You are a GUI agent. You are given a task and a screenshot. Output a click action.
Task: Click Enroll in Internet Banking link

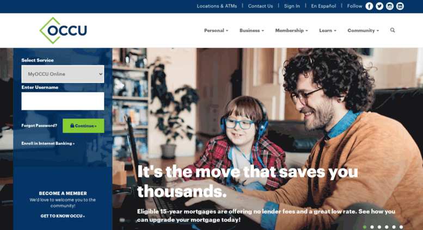tap(48, 144)
